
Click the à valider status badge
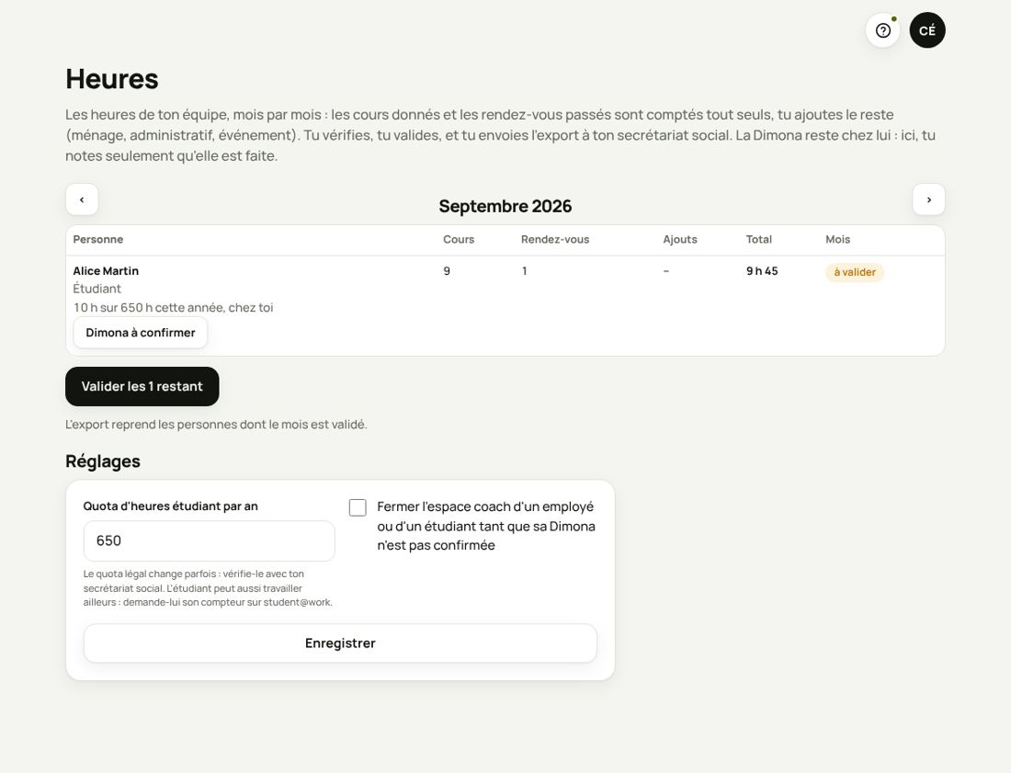coord(855,272)
